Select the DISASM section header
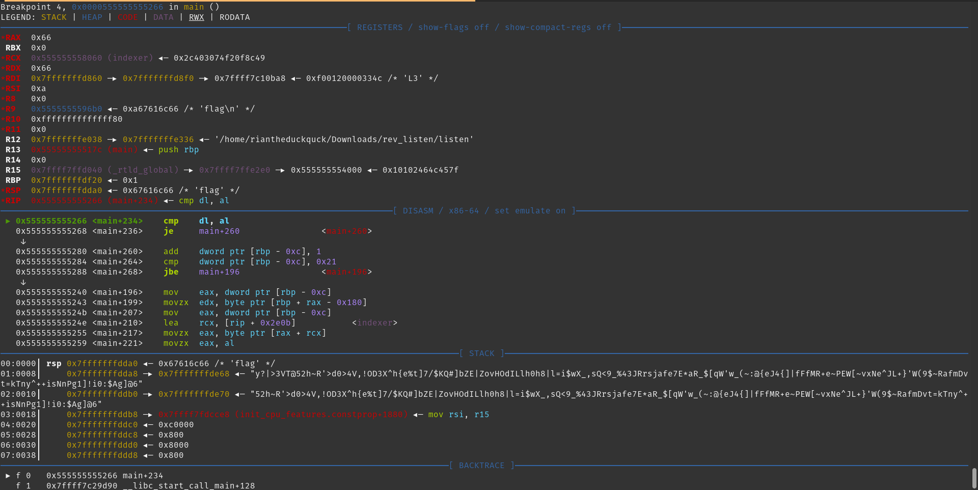 (418, 211)
